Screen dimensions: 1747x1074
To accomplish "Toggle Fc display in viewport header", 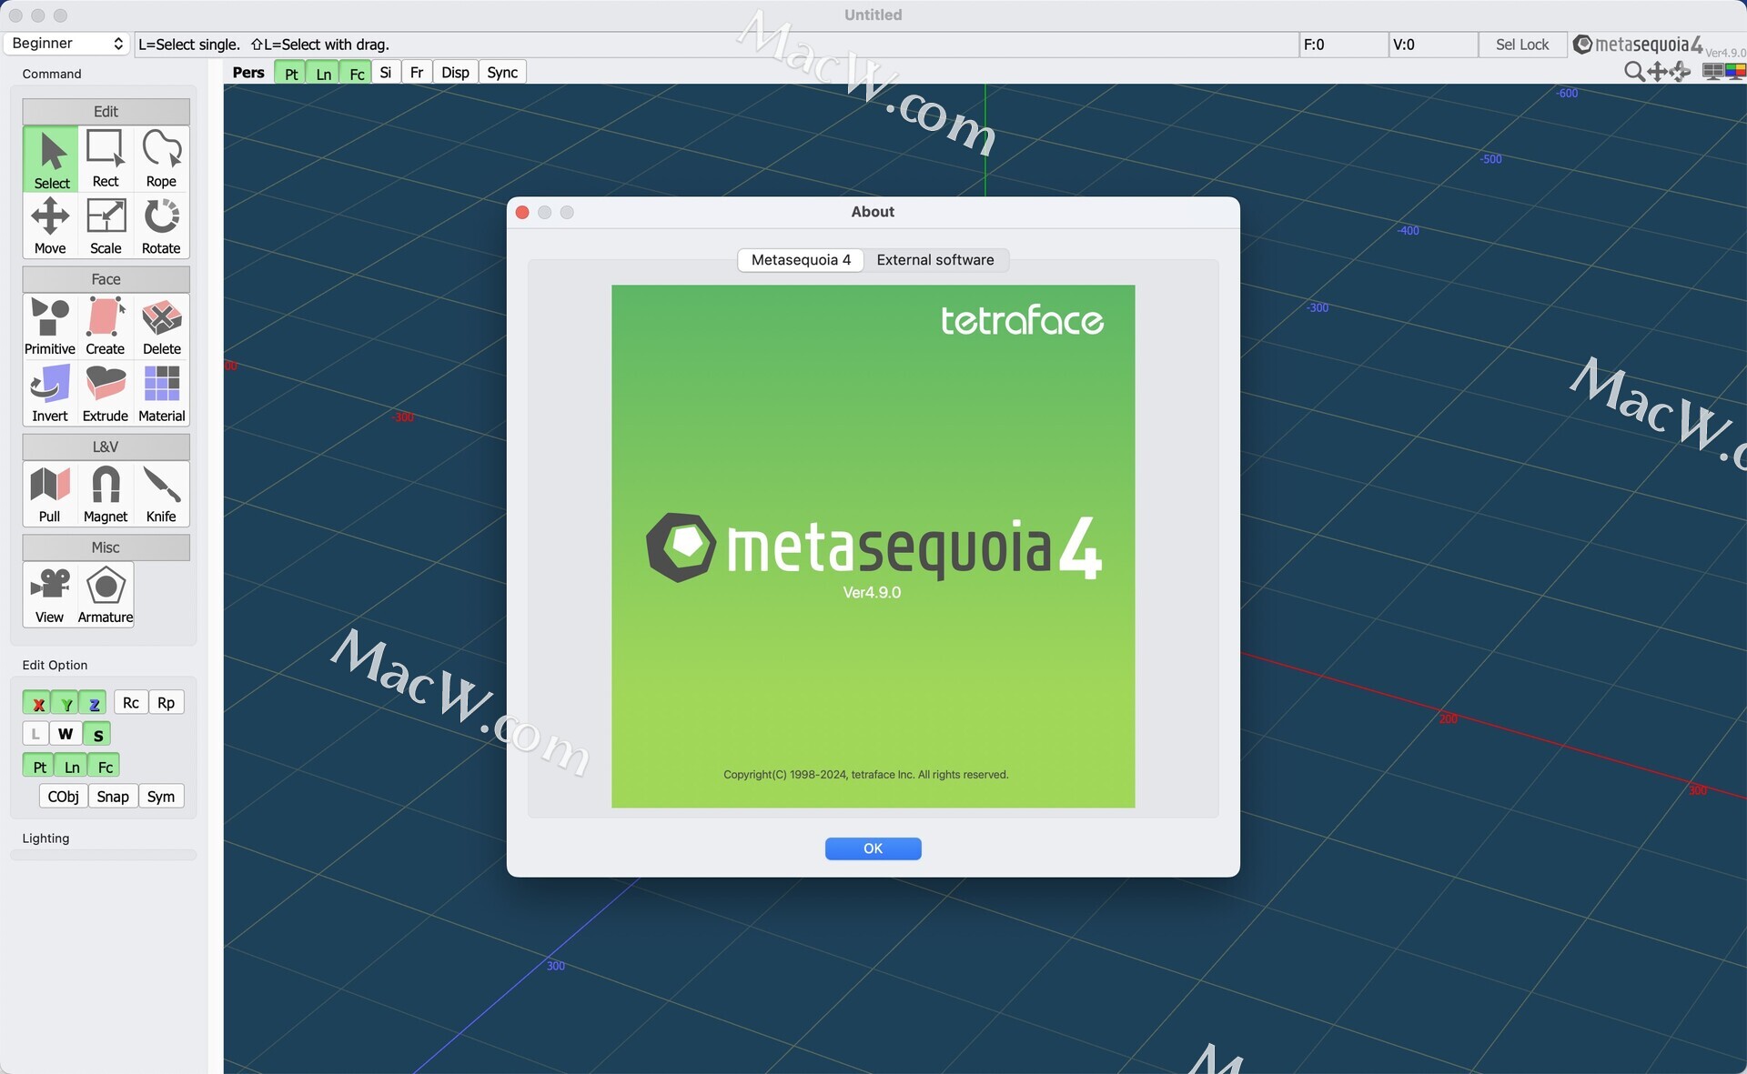I will [x=357, y=73].
